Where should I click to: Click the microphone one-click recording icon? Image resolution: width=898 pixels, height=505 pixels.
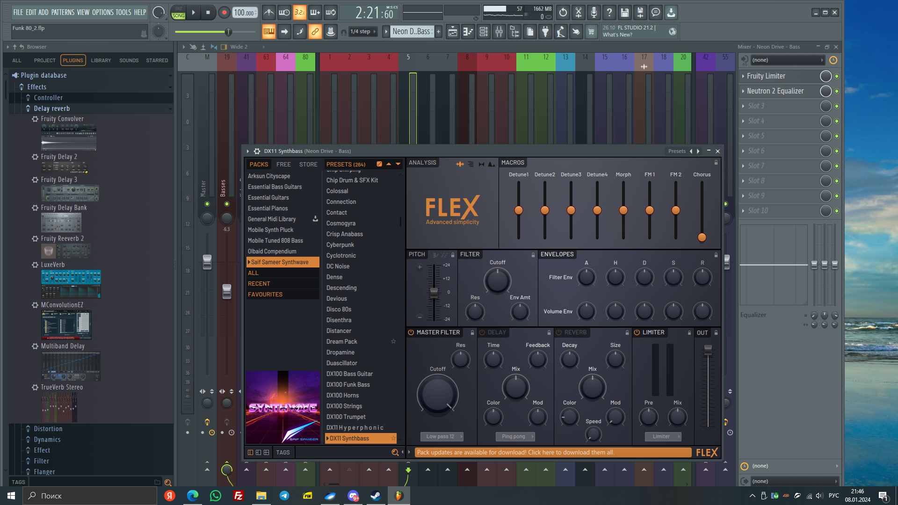click(x=594, y=13)
